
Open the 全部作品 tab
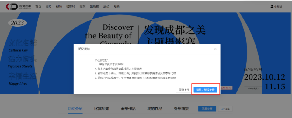pos(128,109)
